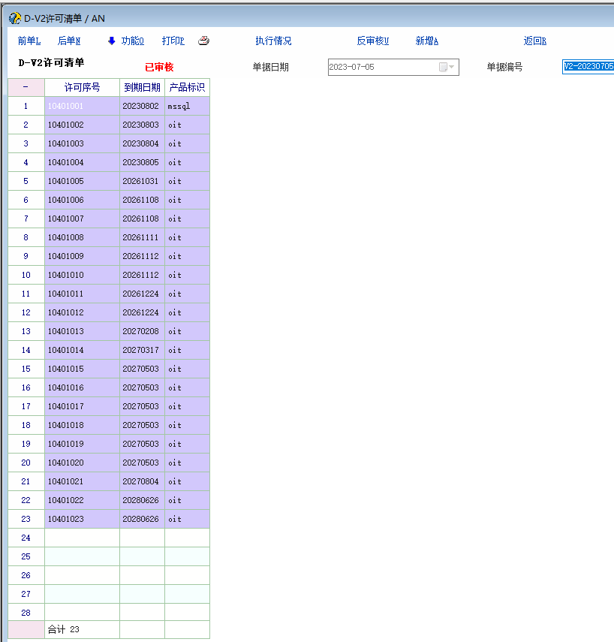Screen dimensions: 614x642
Task: Click 返回 to go back
Action: tap(534, 41)
